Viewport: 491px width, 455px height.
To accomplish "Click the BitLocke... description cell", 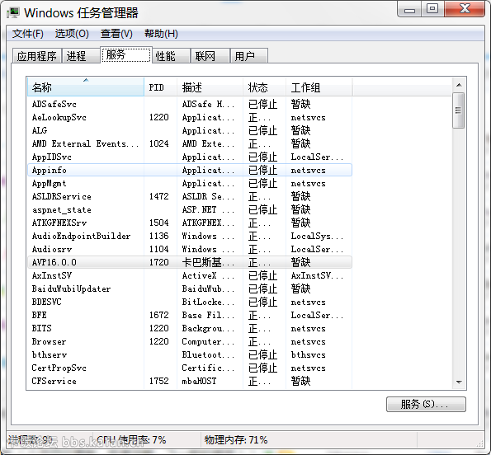I will [208, 302].
